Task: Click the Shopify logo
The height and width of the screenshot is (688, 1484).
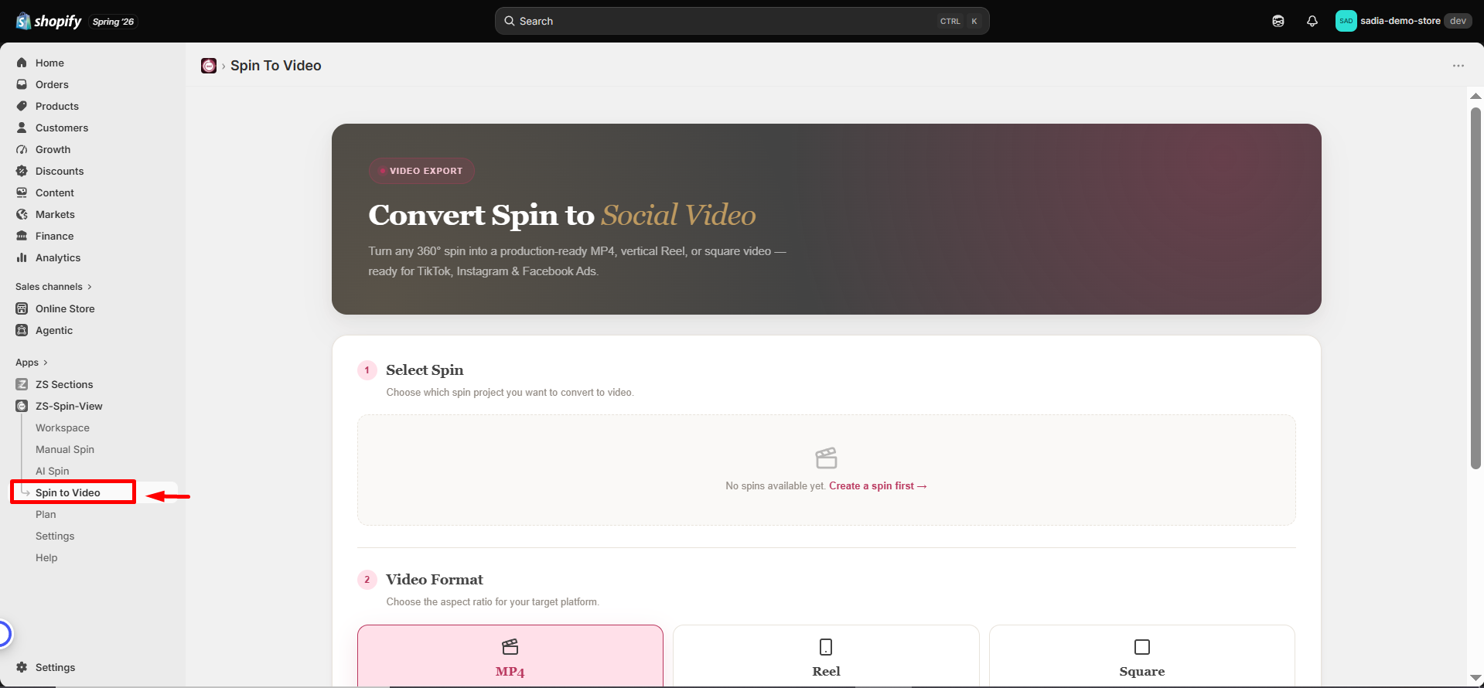Action: 49,21
